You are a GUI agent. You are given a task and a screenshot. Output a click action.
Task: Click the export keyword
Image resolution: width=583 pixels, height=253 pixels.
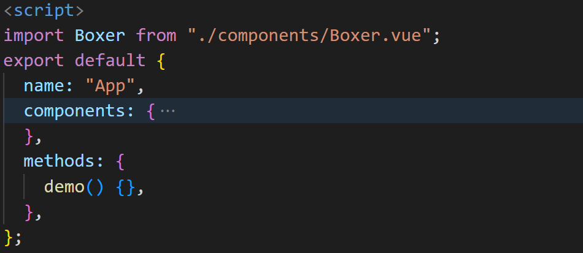click(34, 61)
